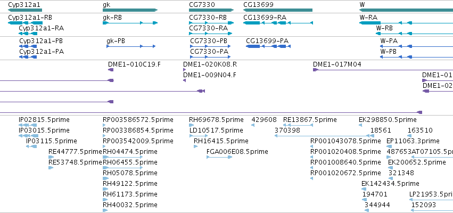Click RP001020672.5prime label

345,173
